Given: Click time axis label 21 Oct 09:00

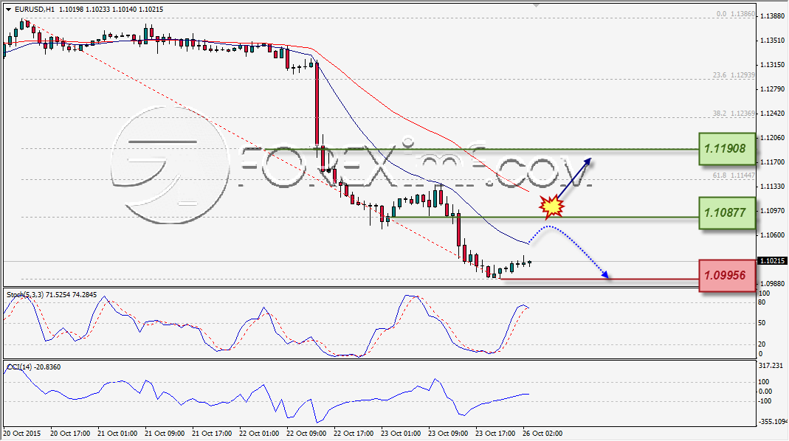Looking at the screenshot, I should 165,433.
